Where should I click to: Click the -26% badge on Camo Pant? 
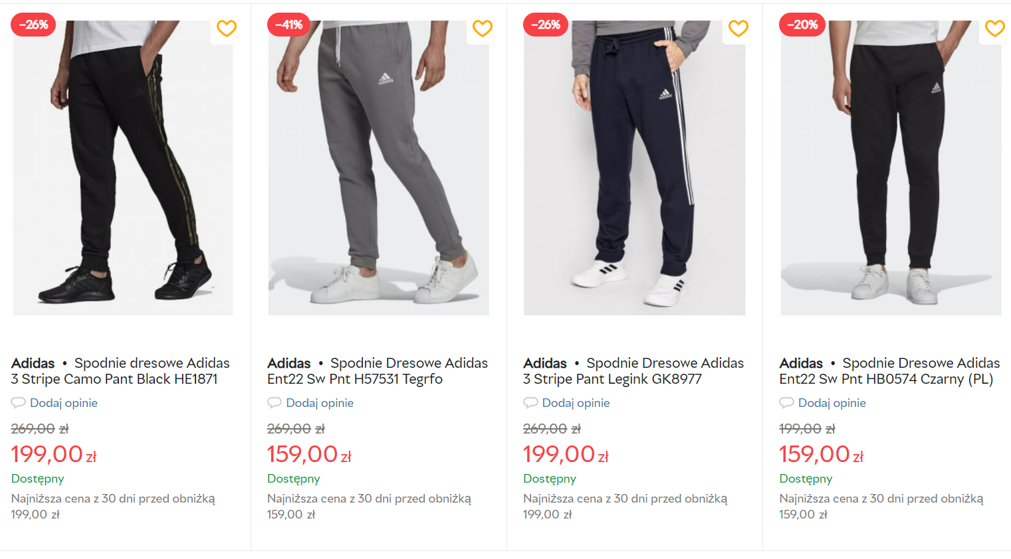pyautogui.click(x=33, y=25)
